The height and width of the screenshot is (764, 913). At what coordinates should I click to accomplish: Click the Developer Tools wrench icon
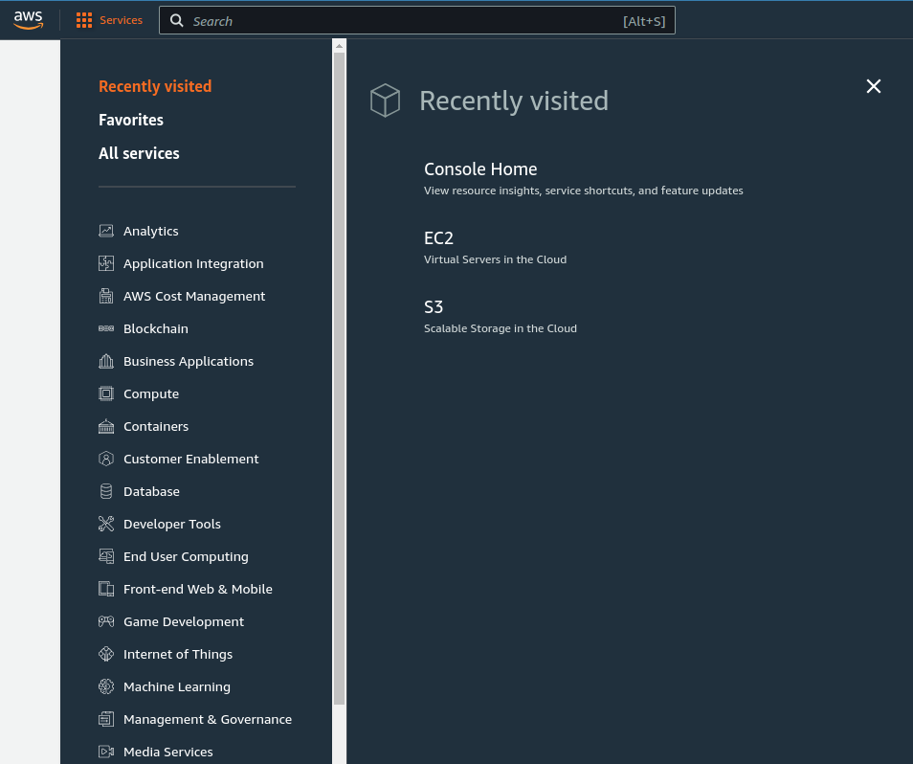click(106, 524)
